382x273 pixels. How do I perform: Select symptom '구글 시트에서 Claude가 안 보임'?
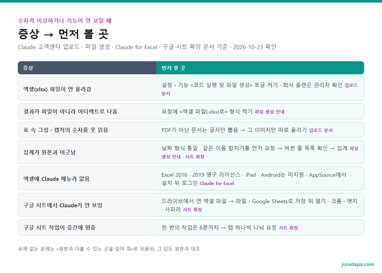coord(63,205)
